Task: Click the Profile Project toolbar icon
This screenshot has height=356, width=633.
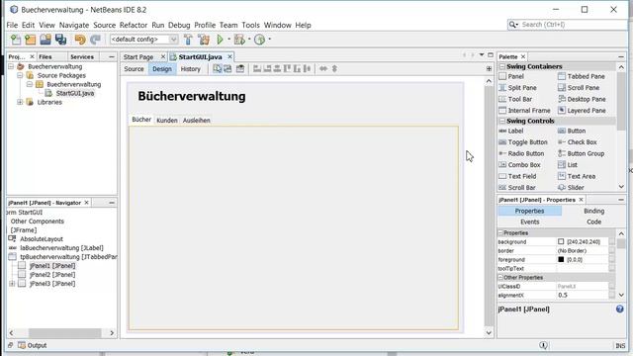Action: tap(259, 40)
